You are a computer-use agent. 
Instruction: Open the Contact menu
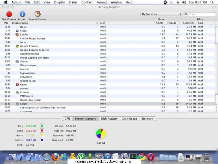click(x=87, y=2)
